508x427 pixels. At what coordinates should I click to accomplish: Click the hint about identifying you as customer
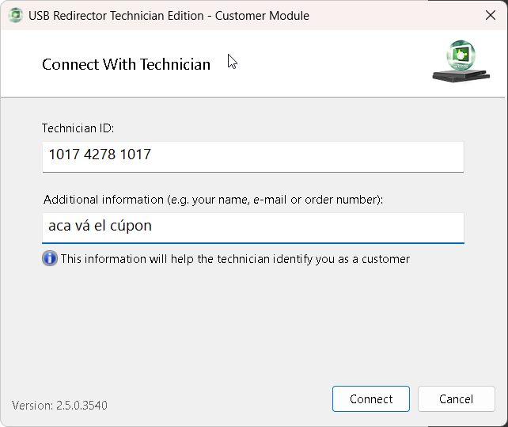[x=235, y=259]
